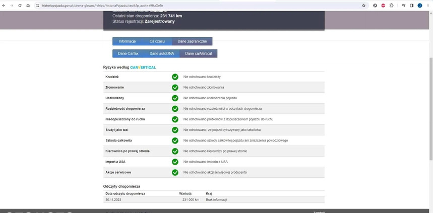Click the Zamknij button in footer bar
The width and height of the screenshot is (433, 213).
pos(319,212)
